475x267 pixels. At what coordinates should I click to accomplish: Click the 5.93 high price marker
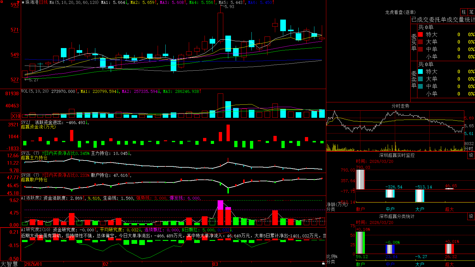point(229,7)
